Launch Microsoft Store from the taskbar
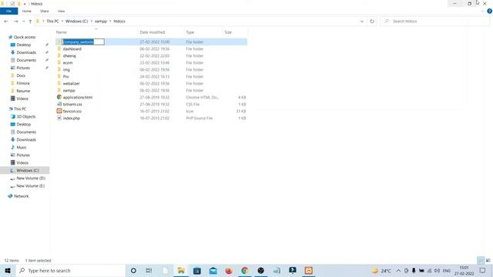Image resolution: width=493 pixels, height=277 pixels. (x=197, y=270)
